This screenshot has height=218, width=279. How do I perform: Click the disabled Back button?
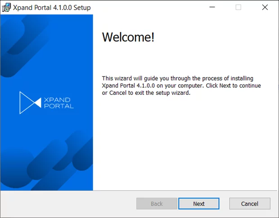[157, 204]
